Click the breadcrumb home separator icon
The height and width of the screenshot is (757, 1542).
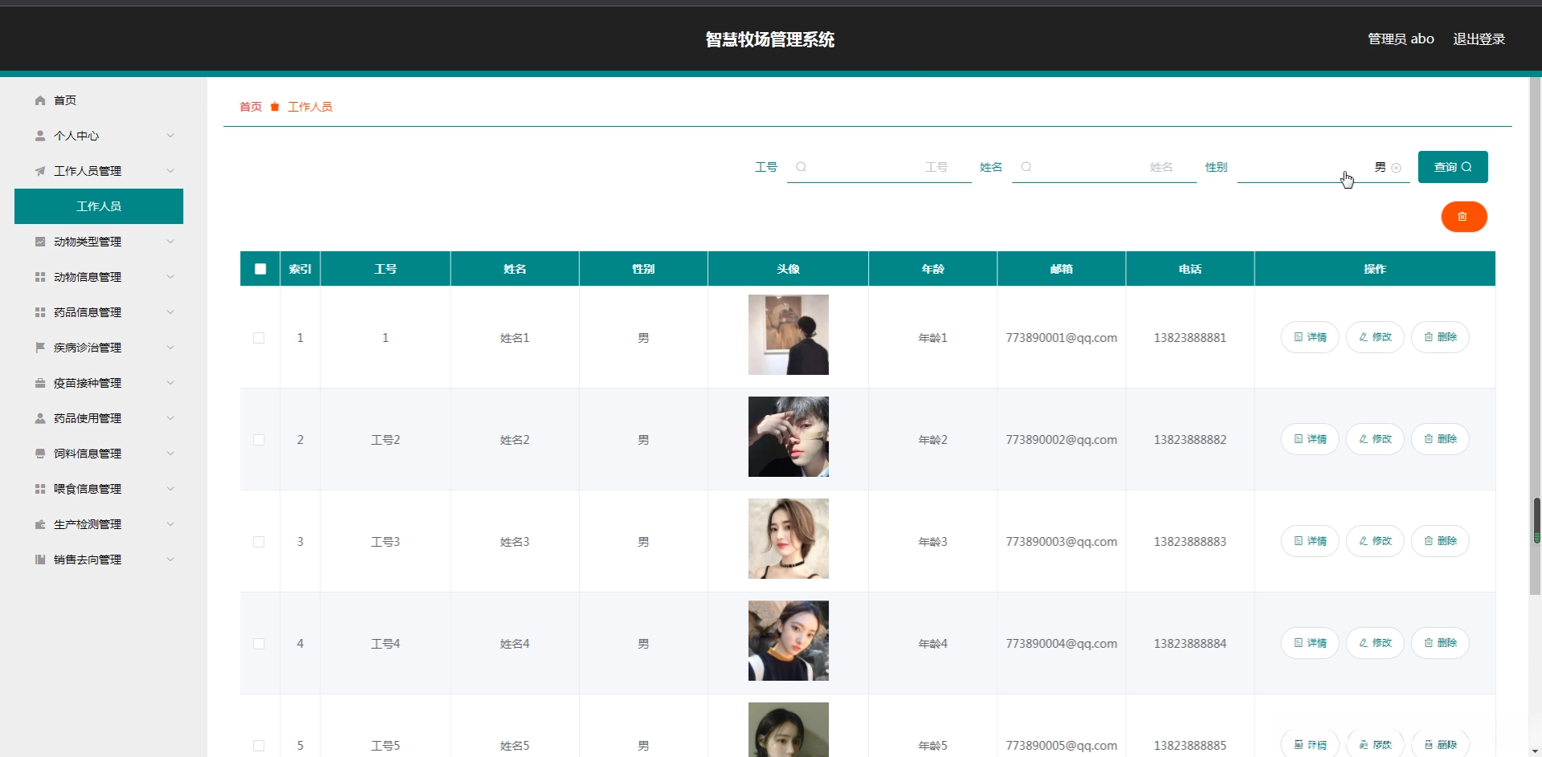pyautogui.click(x=275, y=107)
